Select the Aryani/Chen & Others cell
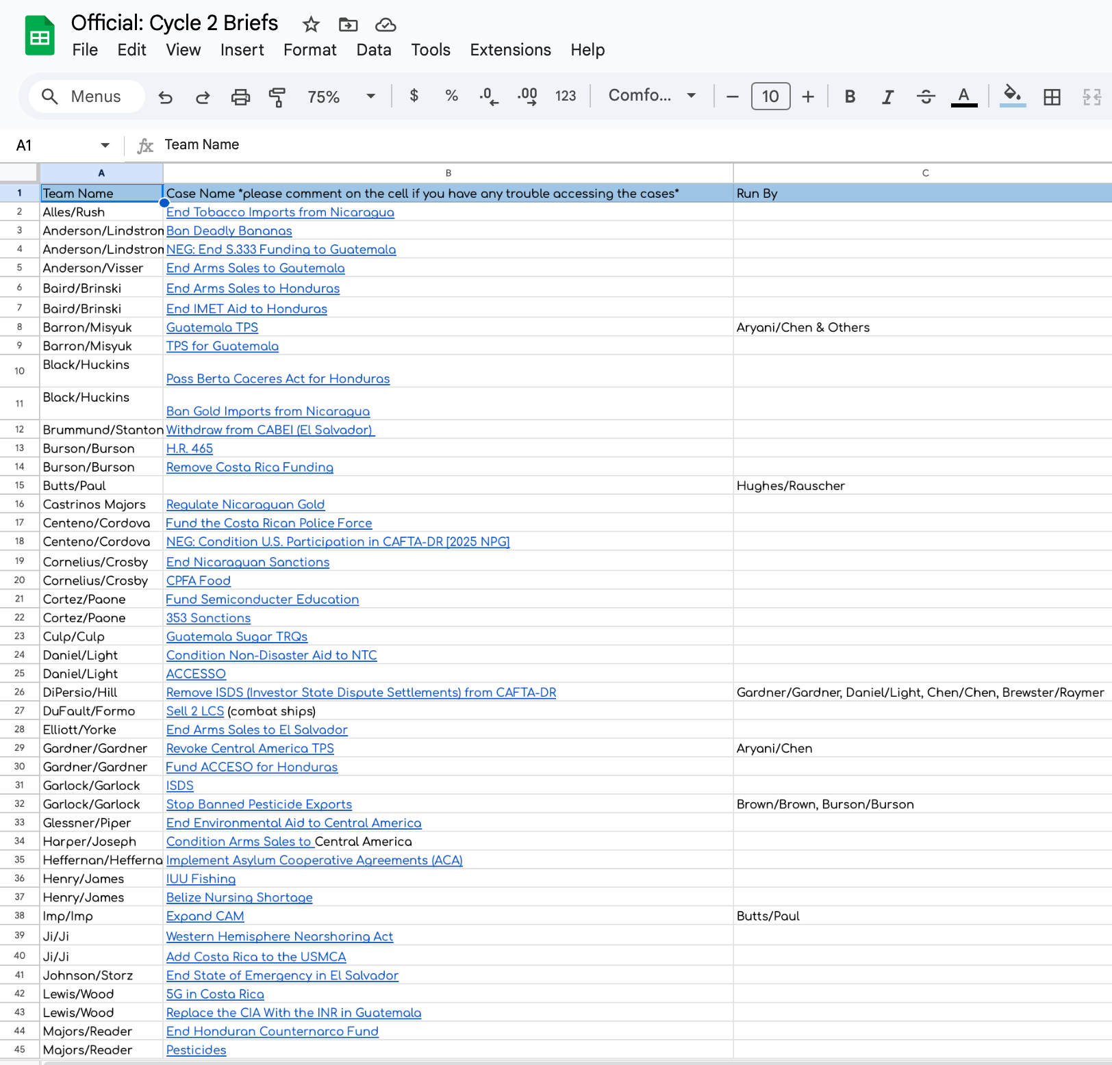 [x=922, y=327]
